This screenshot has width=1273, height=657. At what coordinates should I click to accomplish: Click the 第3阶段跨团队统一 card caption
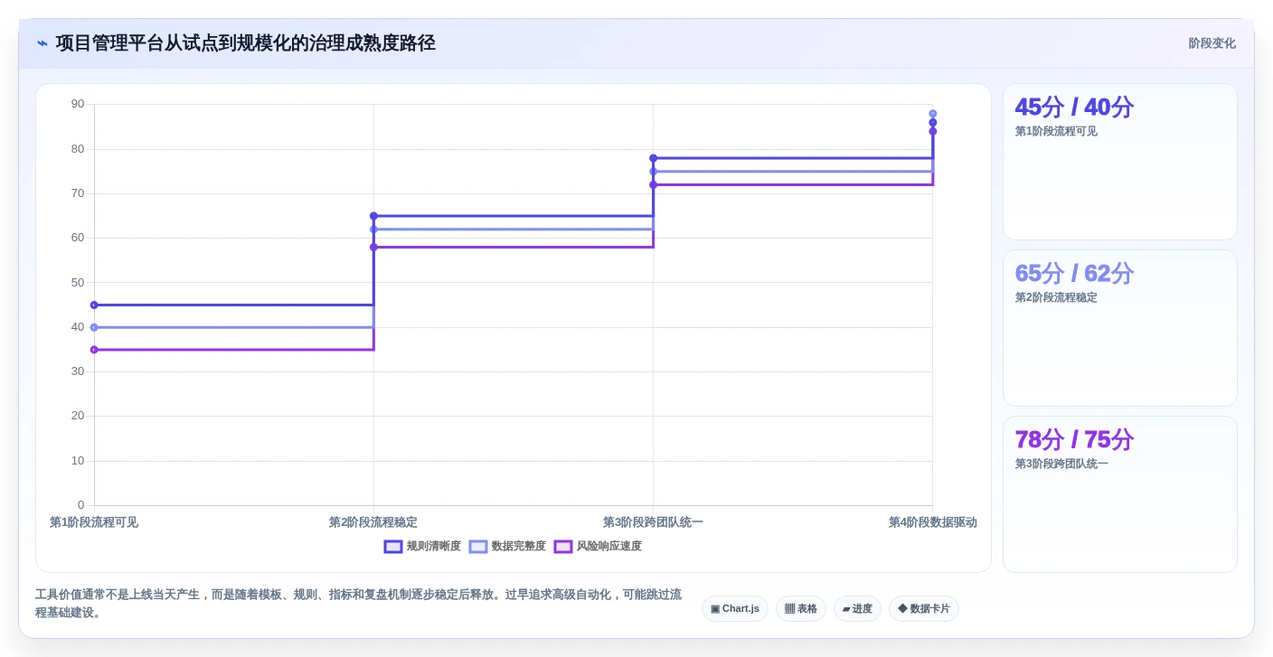pos(1061,464)
